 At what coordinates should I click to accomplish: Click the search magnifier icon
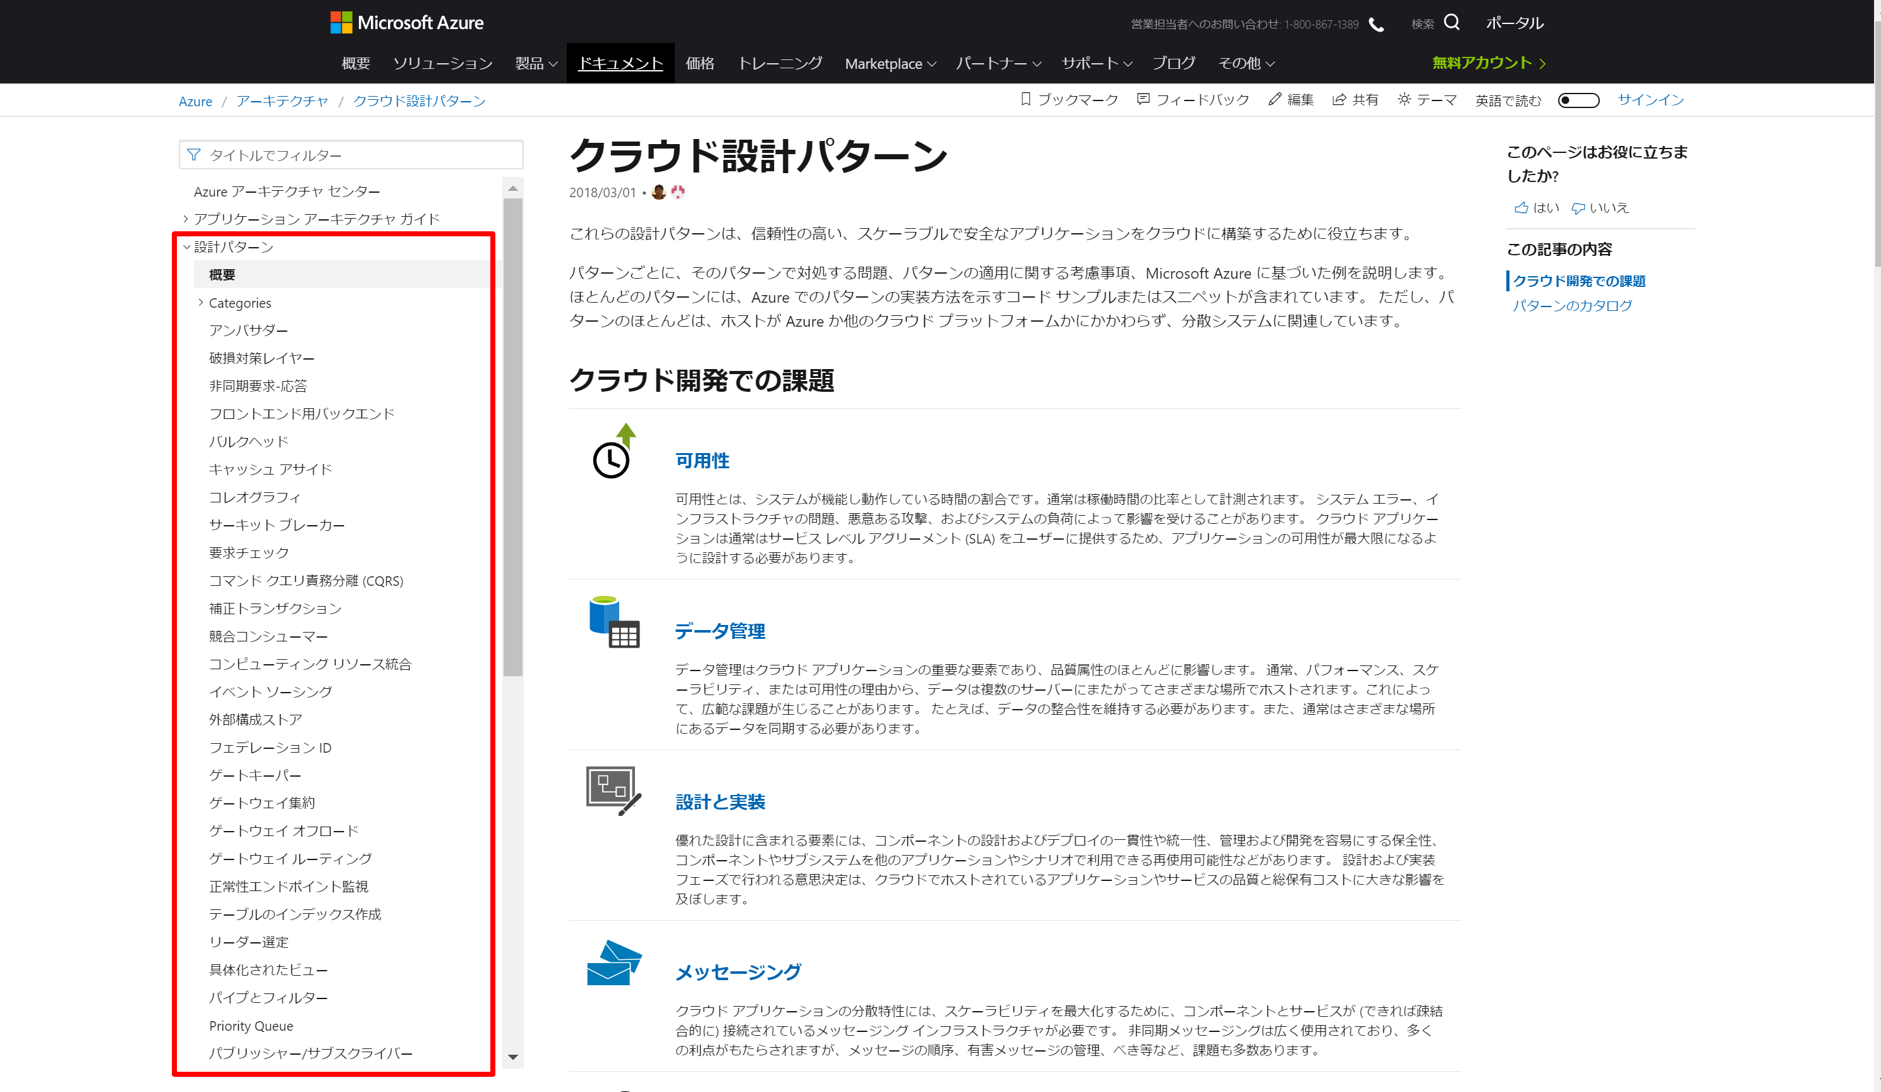click(1451, 22)
